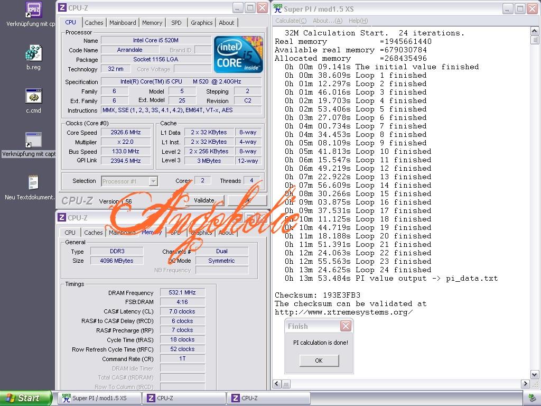The width and height of the screenshot is (541, 406).
Task: Click Super PI vertical scrollbar down arrow
Action: (x=534, y=375)
